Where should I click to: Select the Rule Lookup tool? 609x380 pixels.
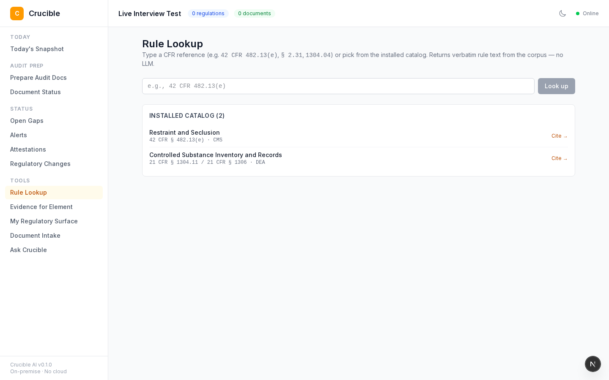point(28,193)
